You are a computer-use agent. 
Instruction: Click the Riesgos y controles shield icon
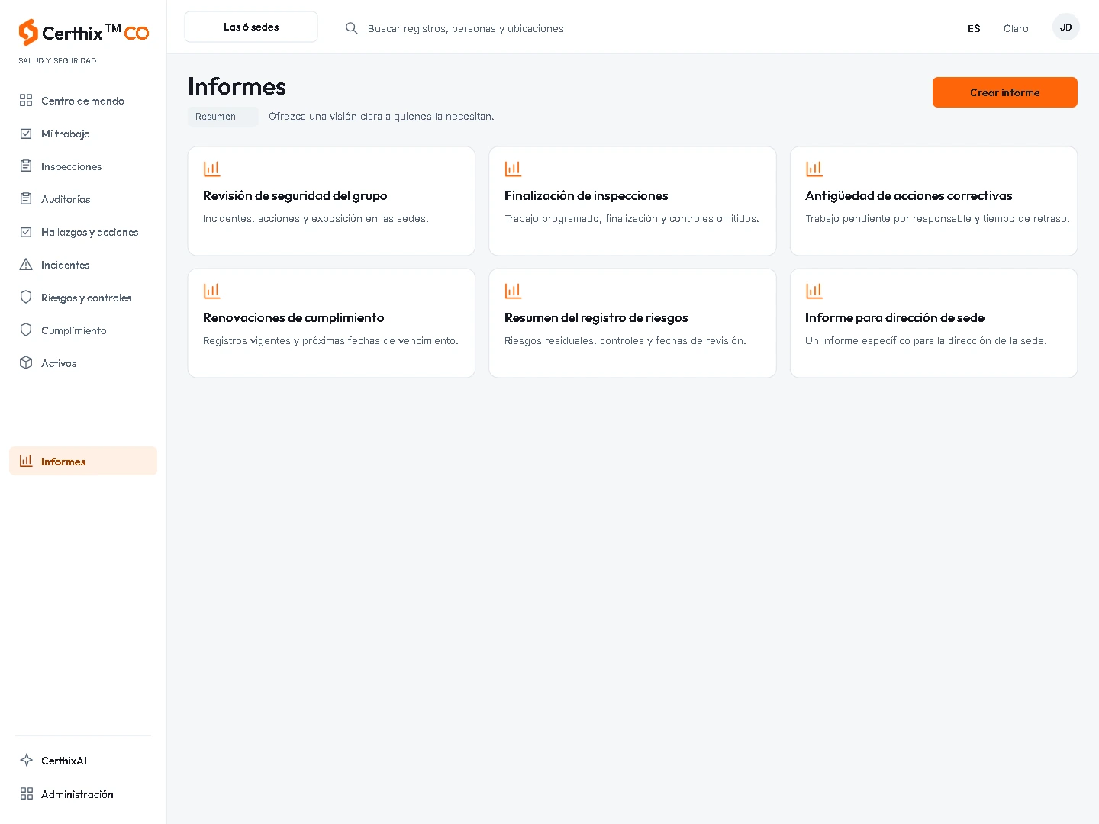(26, 297)
